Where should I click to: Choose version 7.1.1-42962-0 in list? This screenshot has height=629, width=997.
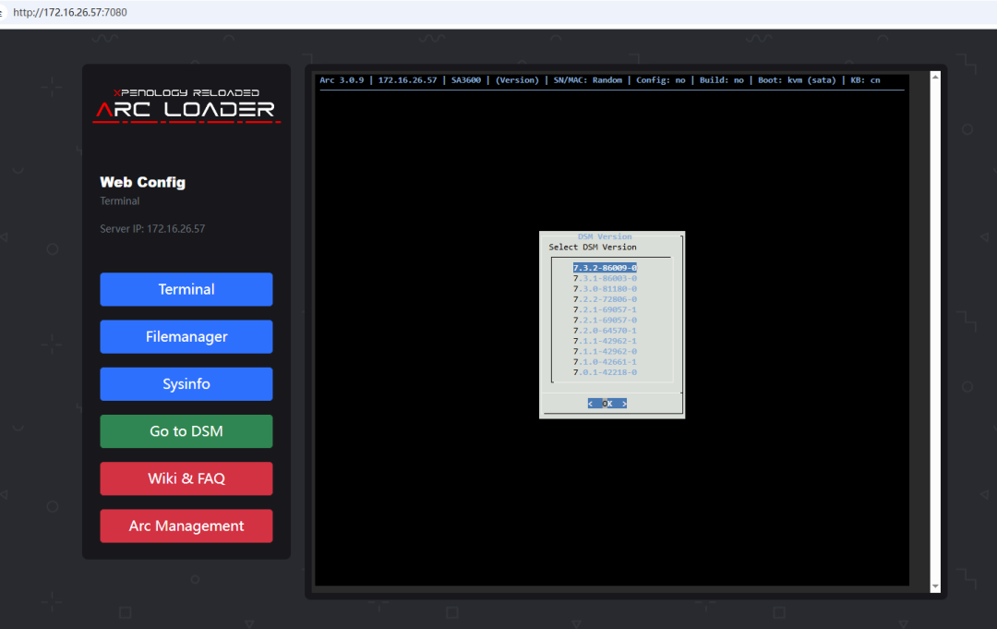pos(605,351)
